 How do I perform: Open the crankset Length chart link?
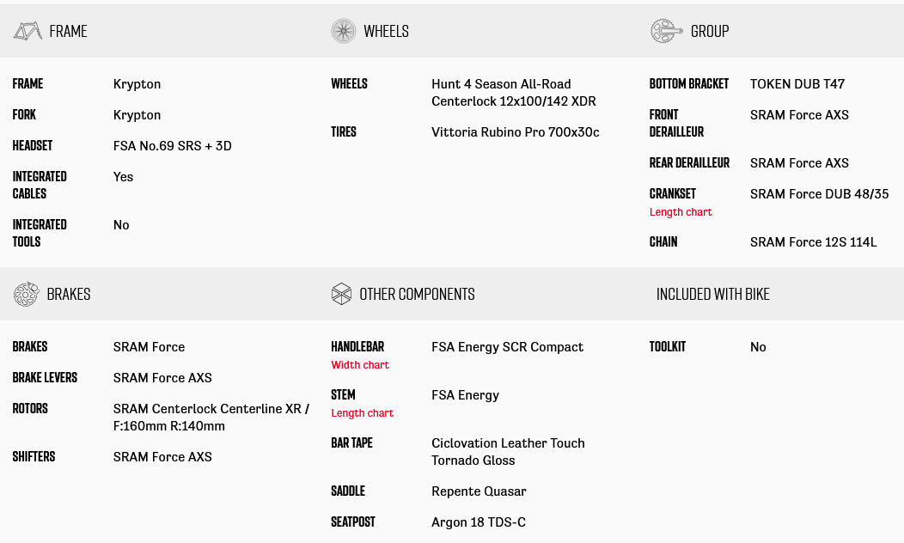681,212
